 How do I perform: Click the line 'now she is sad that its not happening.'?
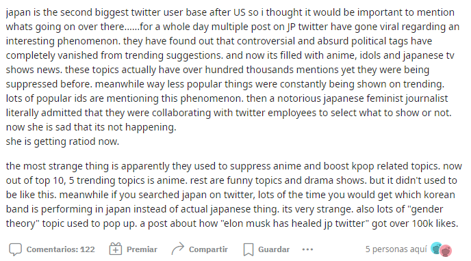pos(91,127)
